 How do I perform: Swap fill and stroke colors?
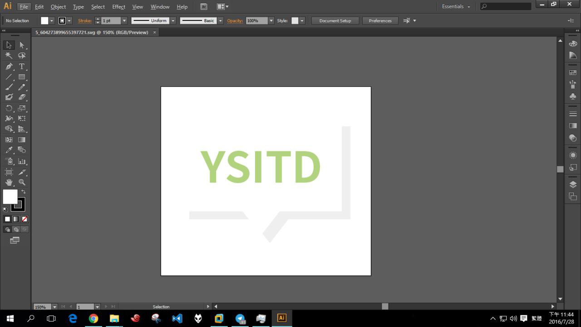24,192
